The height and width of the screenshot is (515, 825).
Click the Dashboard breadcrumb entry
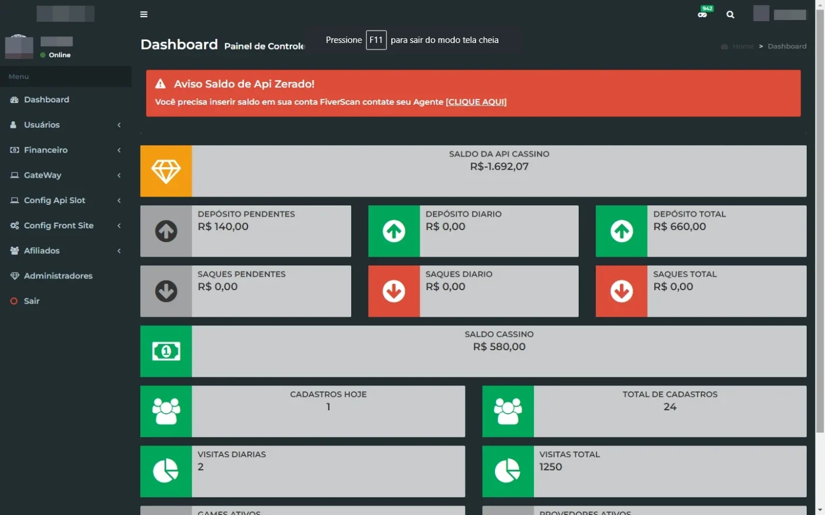(787, 46)
